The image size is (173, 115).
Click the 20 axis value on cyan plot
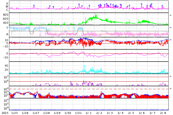pyautogui.click(x=6, y=70)
